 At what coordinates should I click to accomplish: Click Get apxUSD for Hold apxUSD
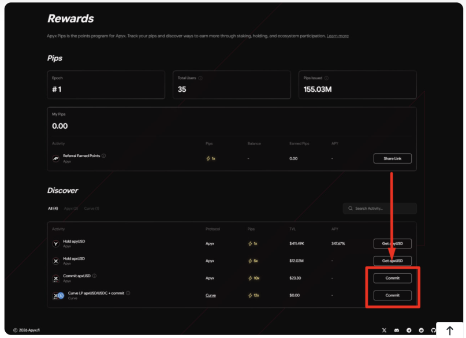(393, 261)
